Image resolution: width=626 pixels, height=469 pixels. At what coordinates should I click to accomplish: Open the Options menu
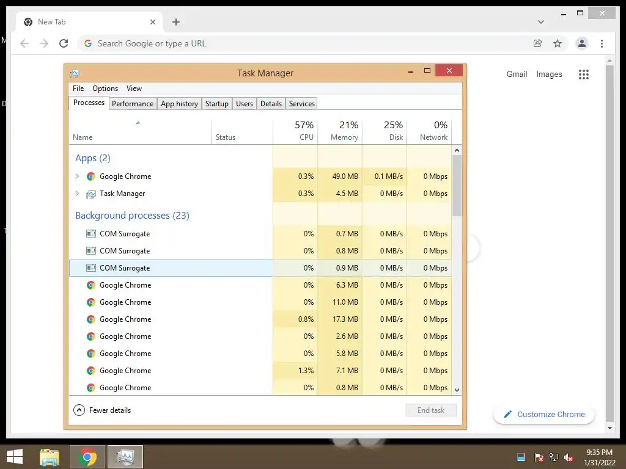105,89
